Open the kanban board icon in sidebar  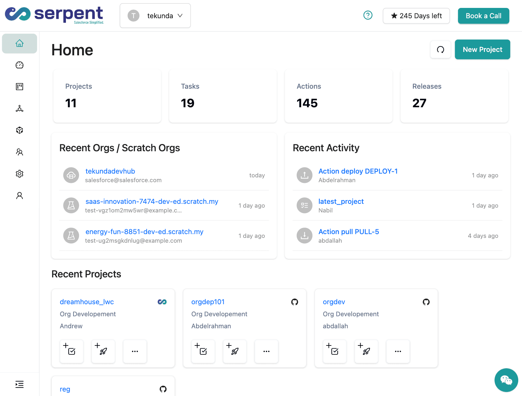coord(20,87)
